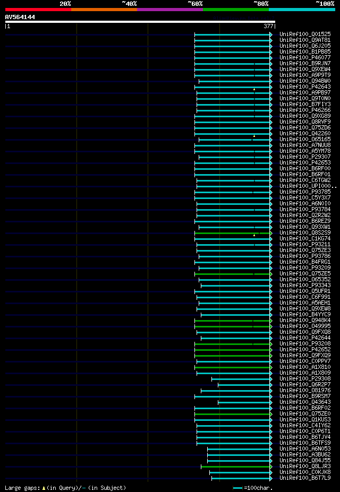Select hit label UniRef100_Q8S2S9

tap(305, 232)
